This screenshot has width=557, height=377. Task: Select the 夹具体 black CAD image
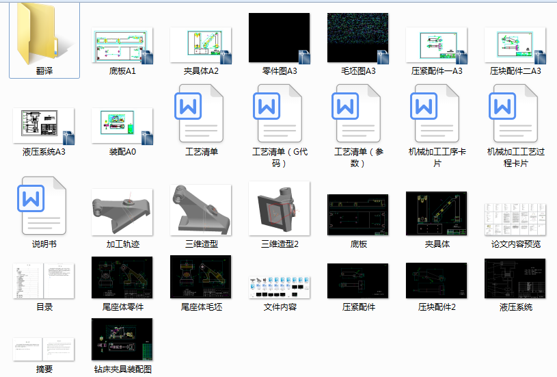coord(437,213)
